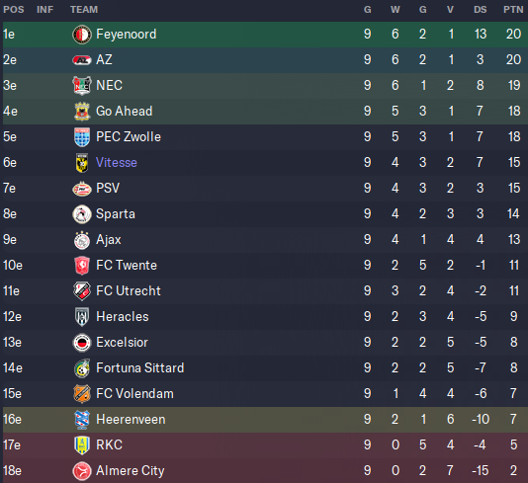Select the FC Twente badge
Image resolution: width=528 pixels, height=483 pixels.
pos(82,266)
